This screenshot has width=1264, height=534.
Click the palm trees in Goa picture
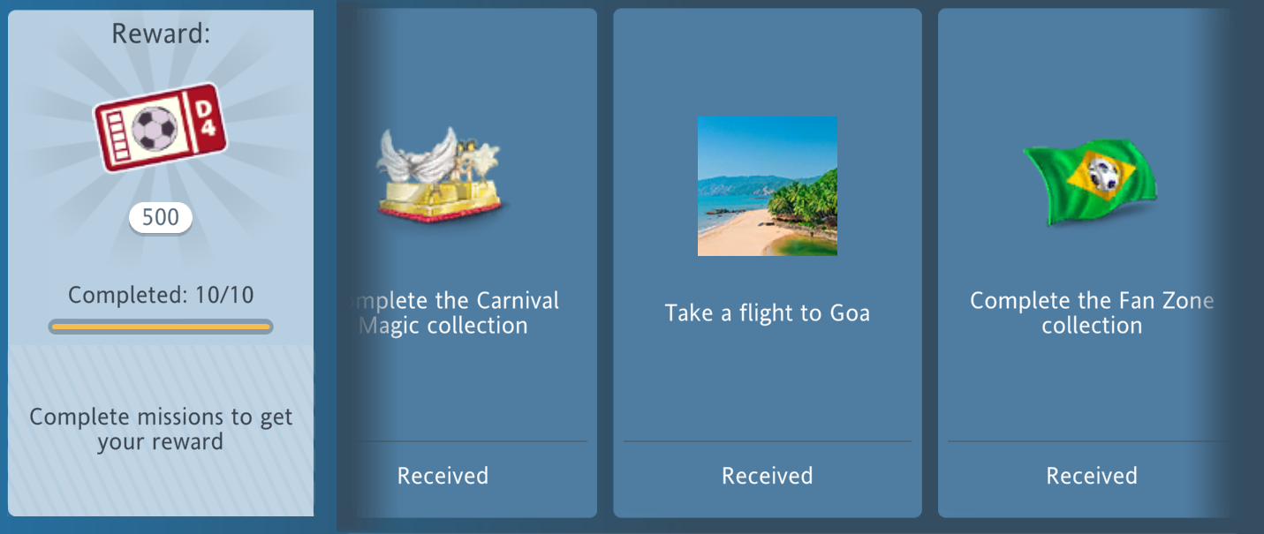(804, 199)
